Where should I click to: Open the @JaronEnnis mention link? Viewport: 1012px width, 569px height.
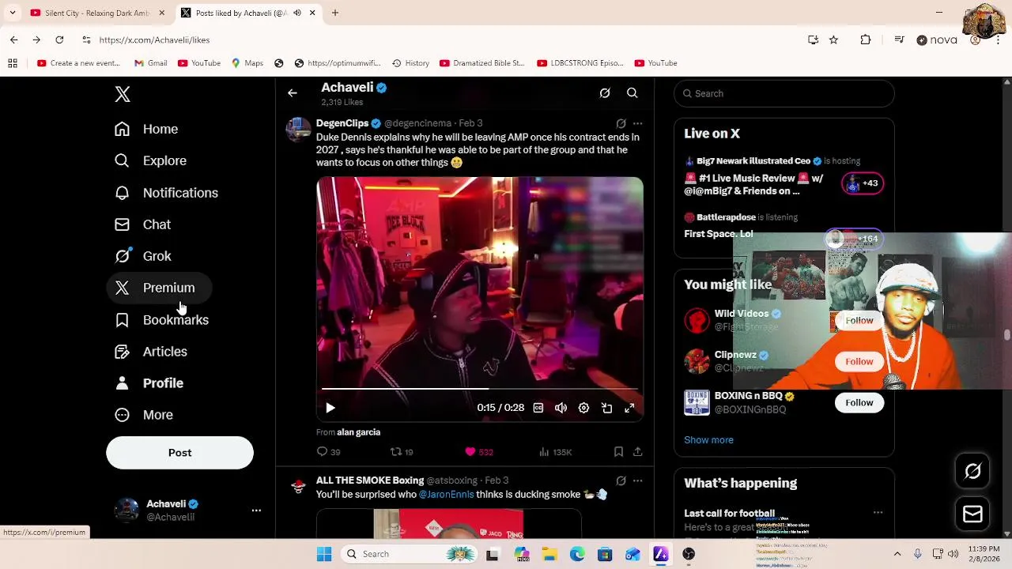pos(446,495)
